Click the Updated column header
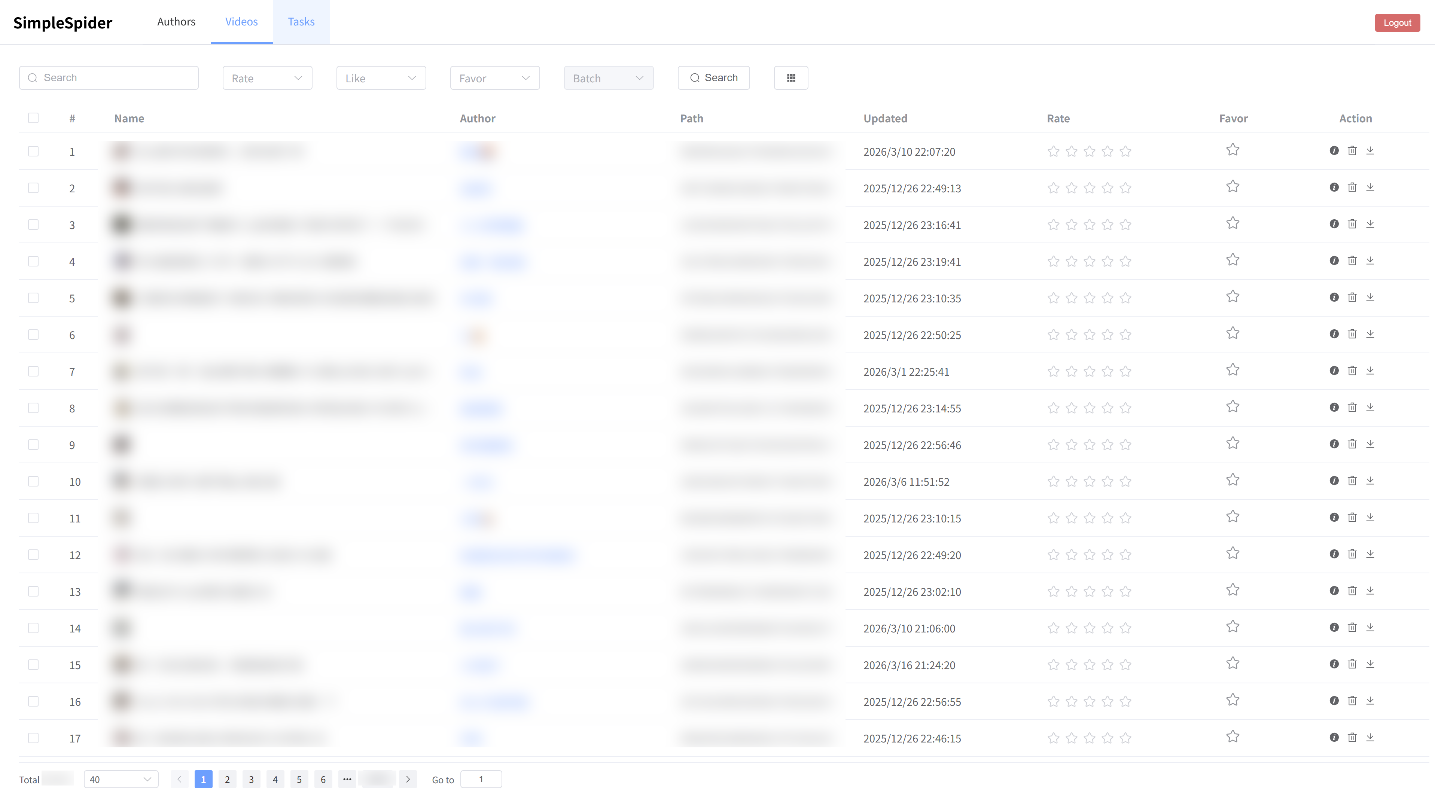The height and width of the screenshot is (793, 1435). pos(885,119)
